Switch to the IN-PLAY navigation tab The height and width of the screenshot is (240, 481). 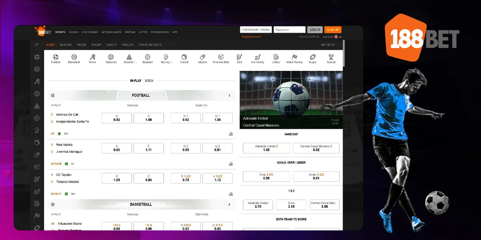point(66,45)
